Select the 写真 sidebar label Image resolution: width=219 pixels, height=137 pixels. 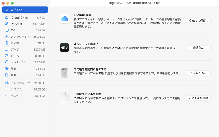(x=13, y=69)
